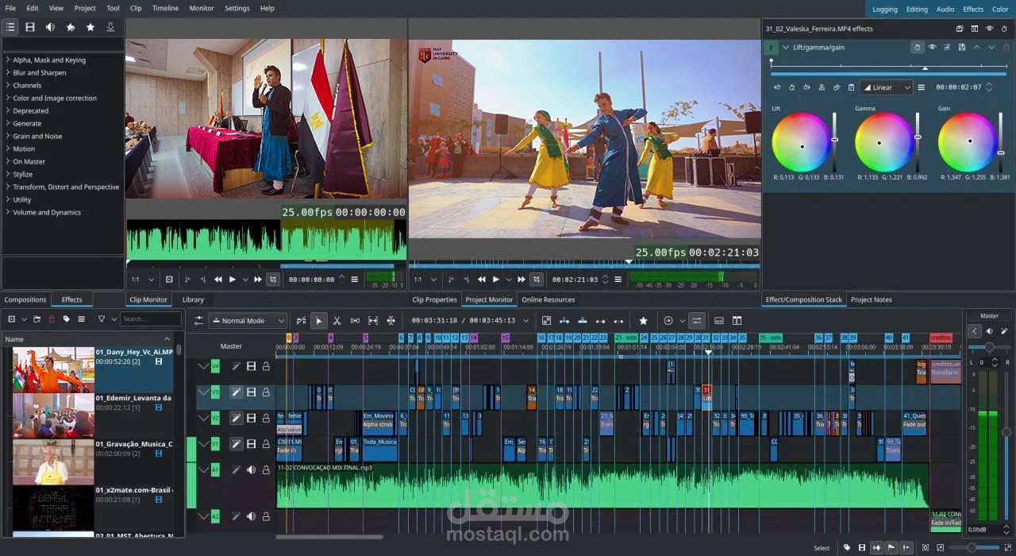
Task: Open the Timeline menu
Action: click(x=165, y=8)
